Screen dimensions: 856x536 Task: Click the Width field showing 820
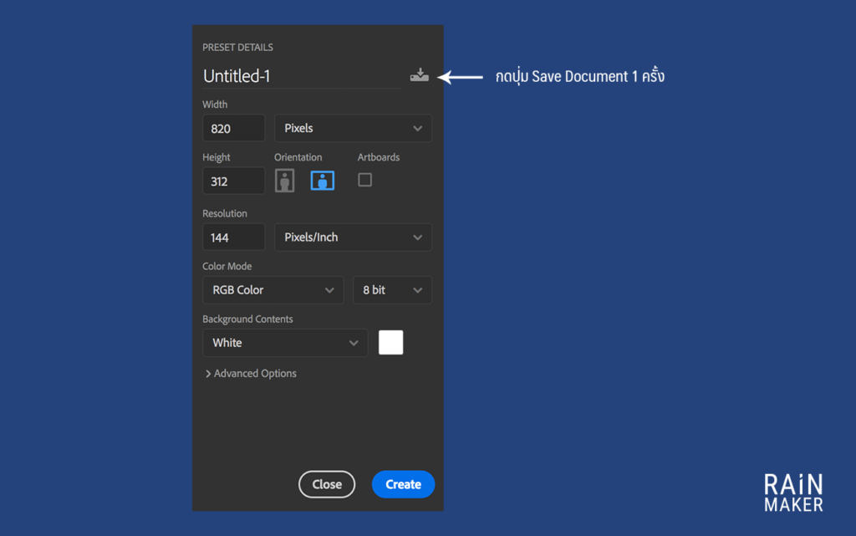[233, 129]
